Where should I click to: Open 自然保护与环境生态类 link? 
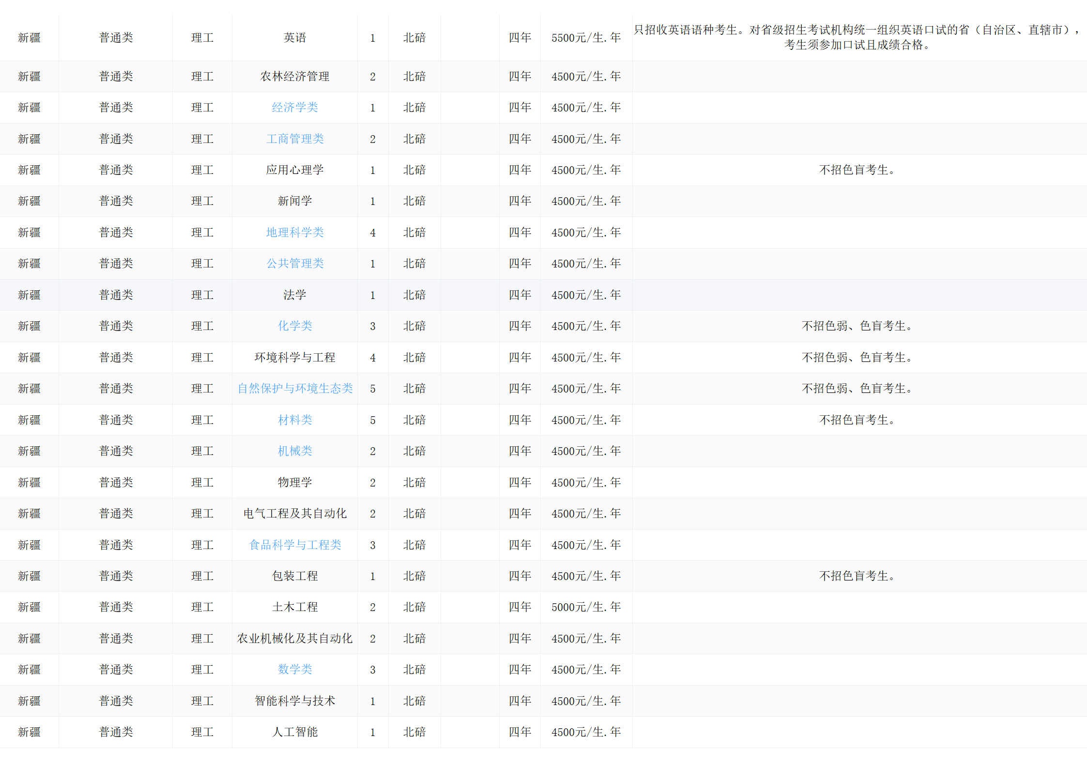294,389
